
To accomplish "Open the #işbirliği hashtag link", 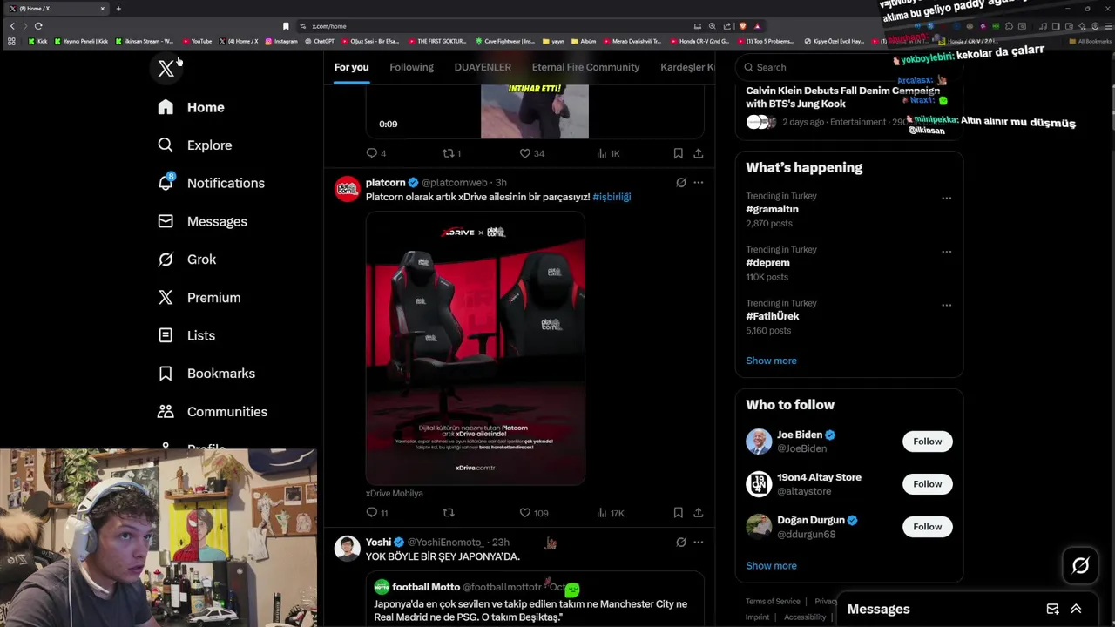I will tap(612, 197).
